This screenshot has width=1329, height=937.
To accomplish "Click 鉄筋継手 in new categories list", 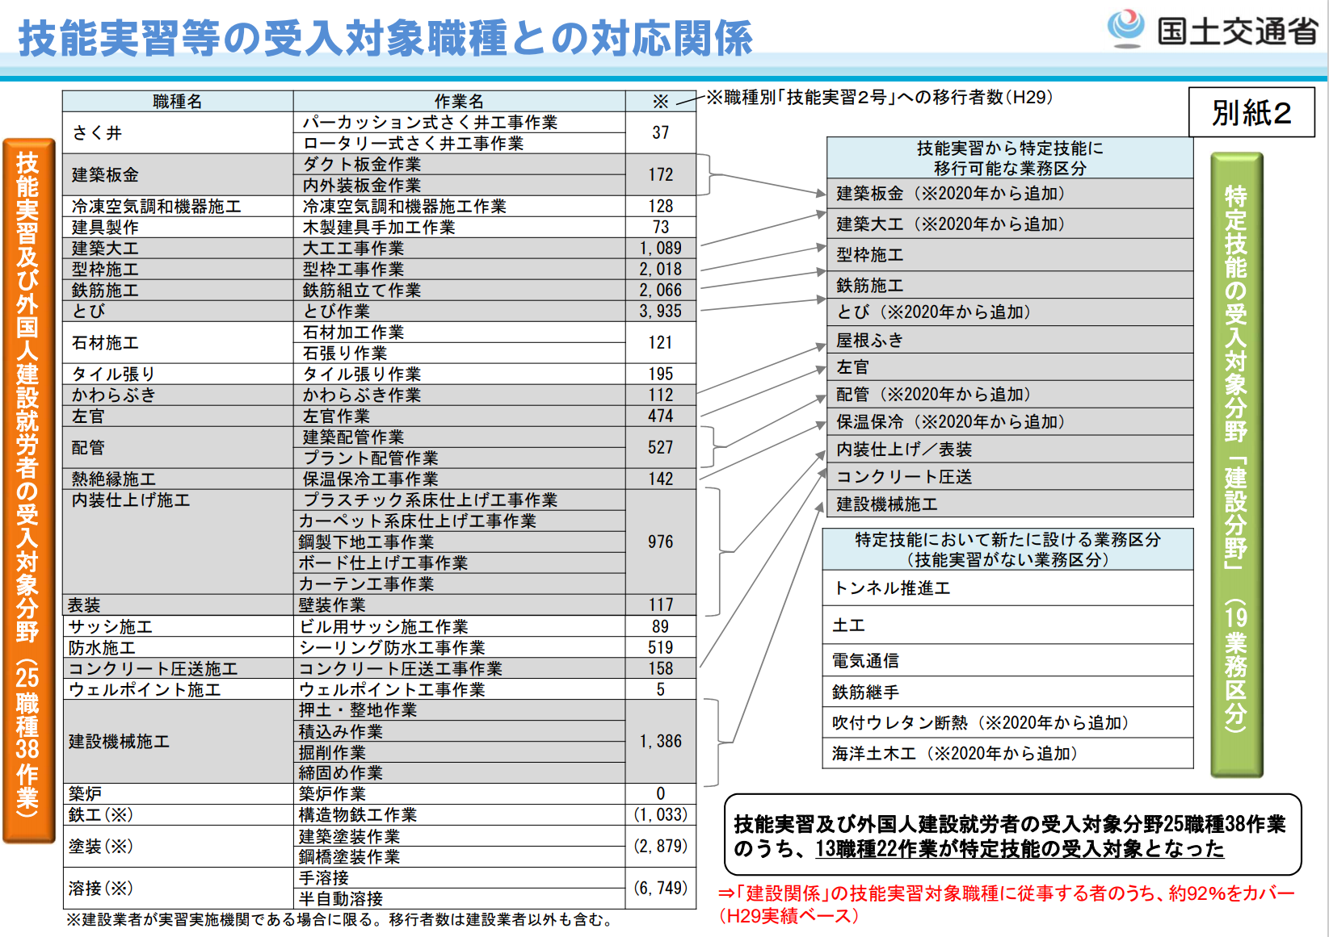I will coord(1008,692).
